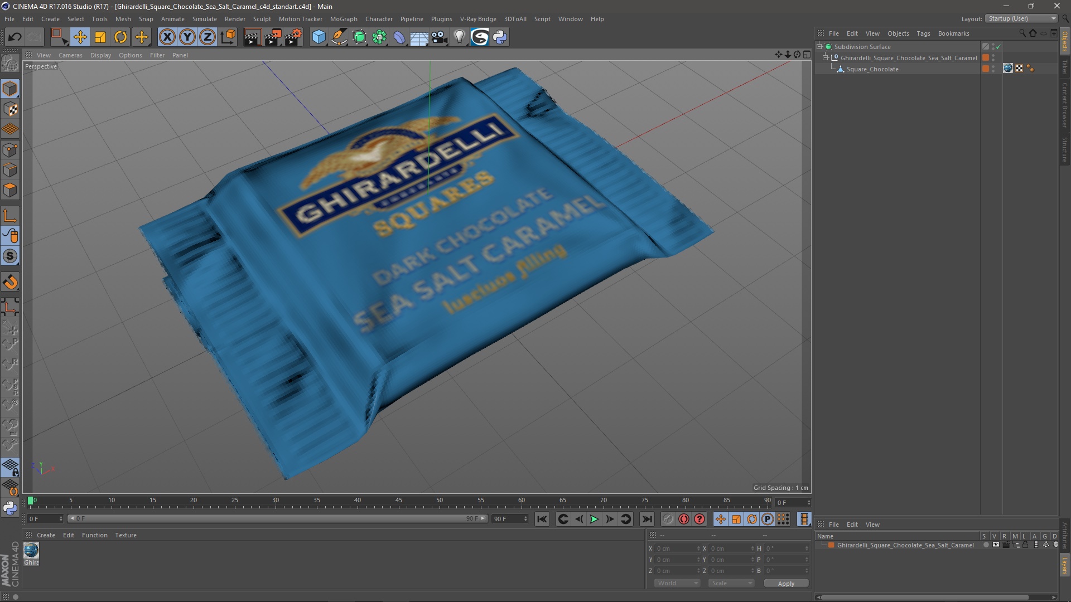Add a Camera object
1071x602 pixels.
tap(440, 37)
